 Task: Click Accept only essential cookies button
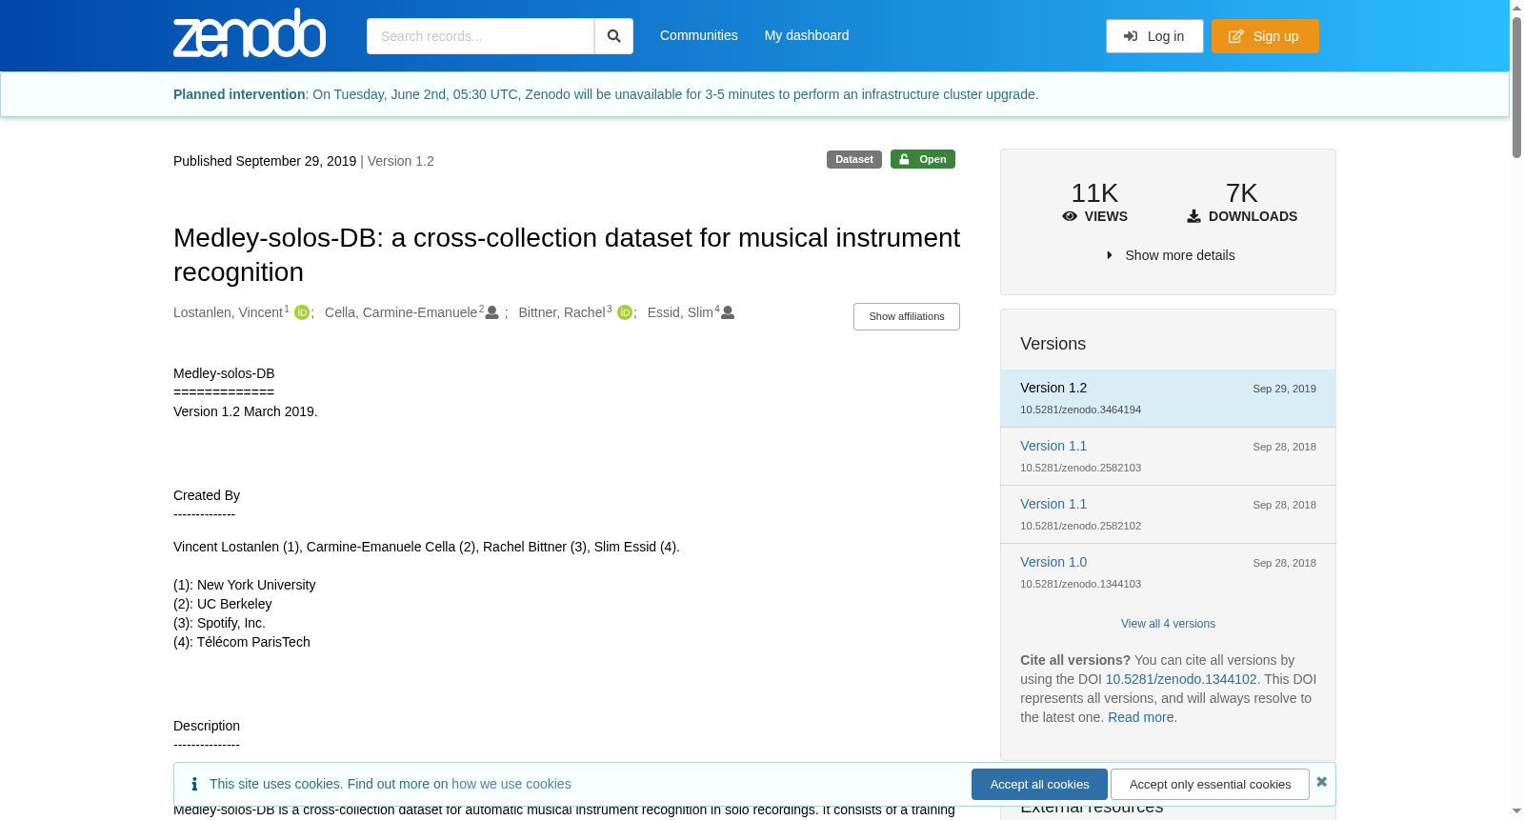pos(1210,785)
